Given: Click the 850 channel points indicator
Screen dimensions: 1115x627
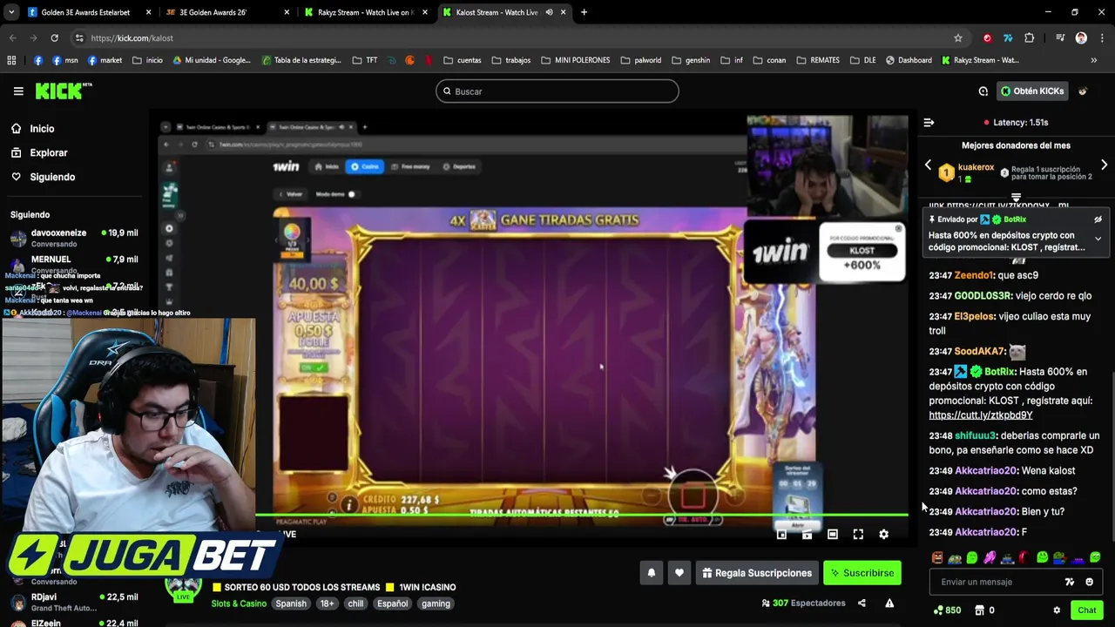Looking at the screenshot, I should point(947,610).
